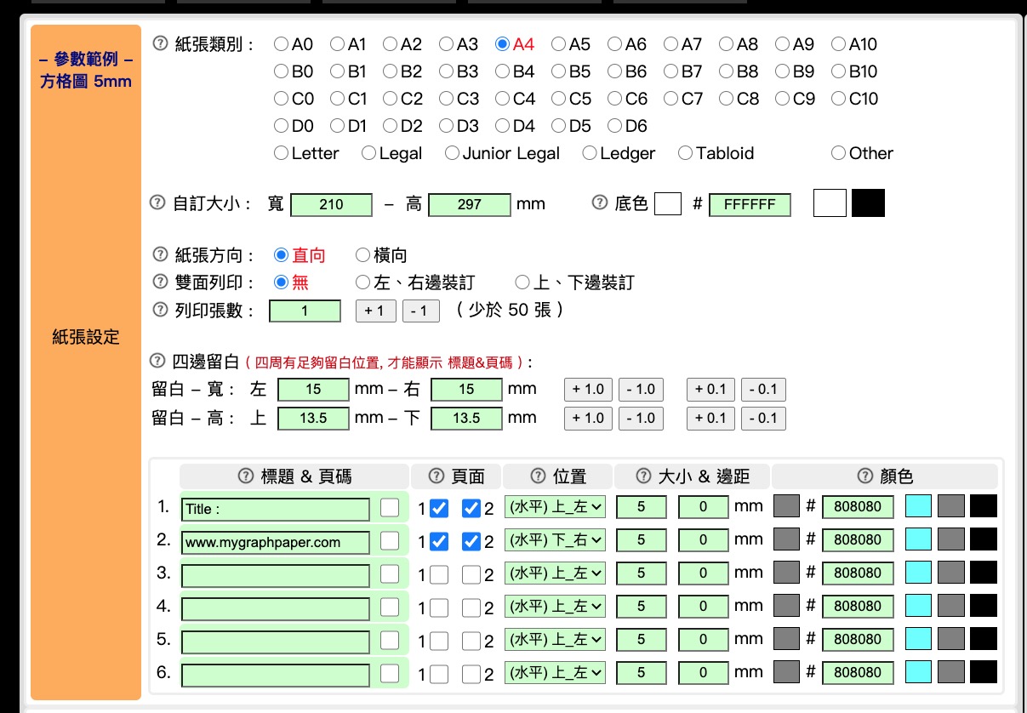This screenshot has width=1027, height=713.
Task: Select the Letter paper size option
Action: [282, 153]
